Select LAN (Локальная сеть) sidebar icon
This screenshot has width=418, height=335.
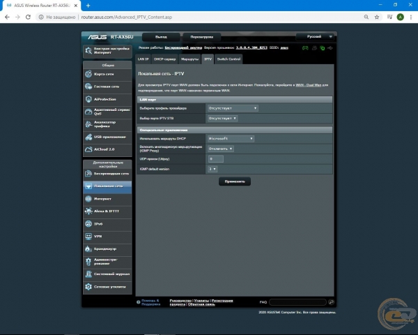point(88,186)
